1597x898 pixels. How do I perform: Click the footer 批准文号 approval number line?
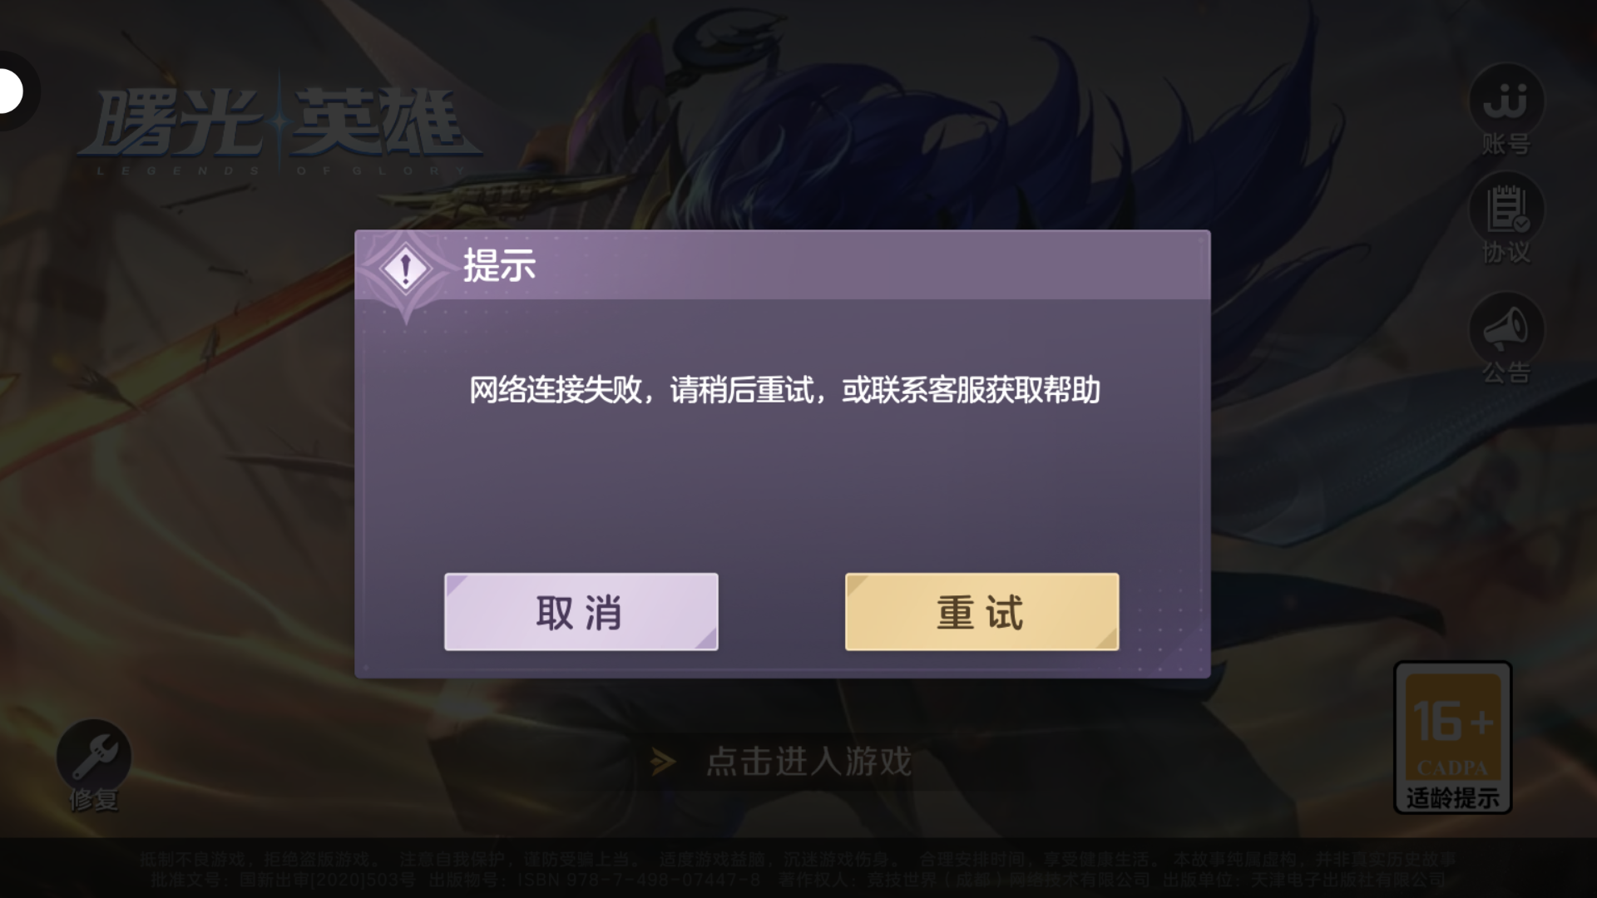[x=798, y=880]
